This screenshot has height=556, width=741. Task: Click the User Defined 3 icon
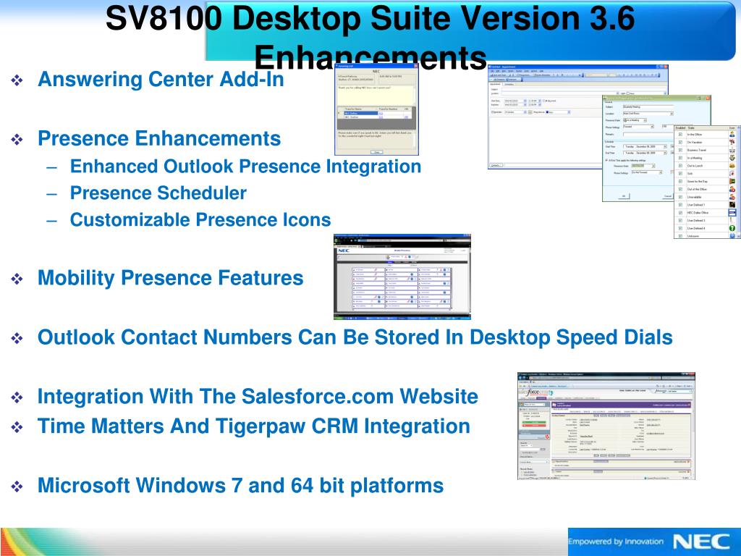732,220
